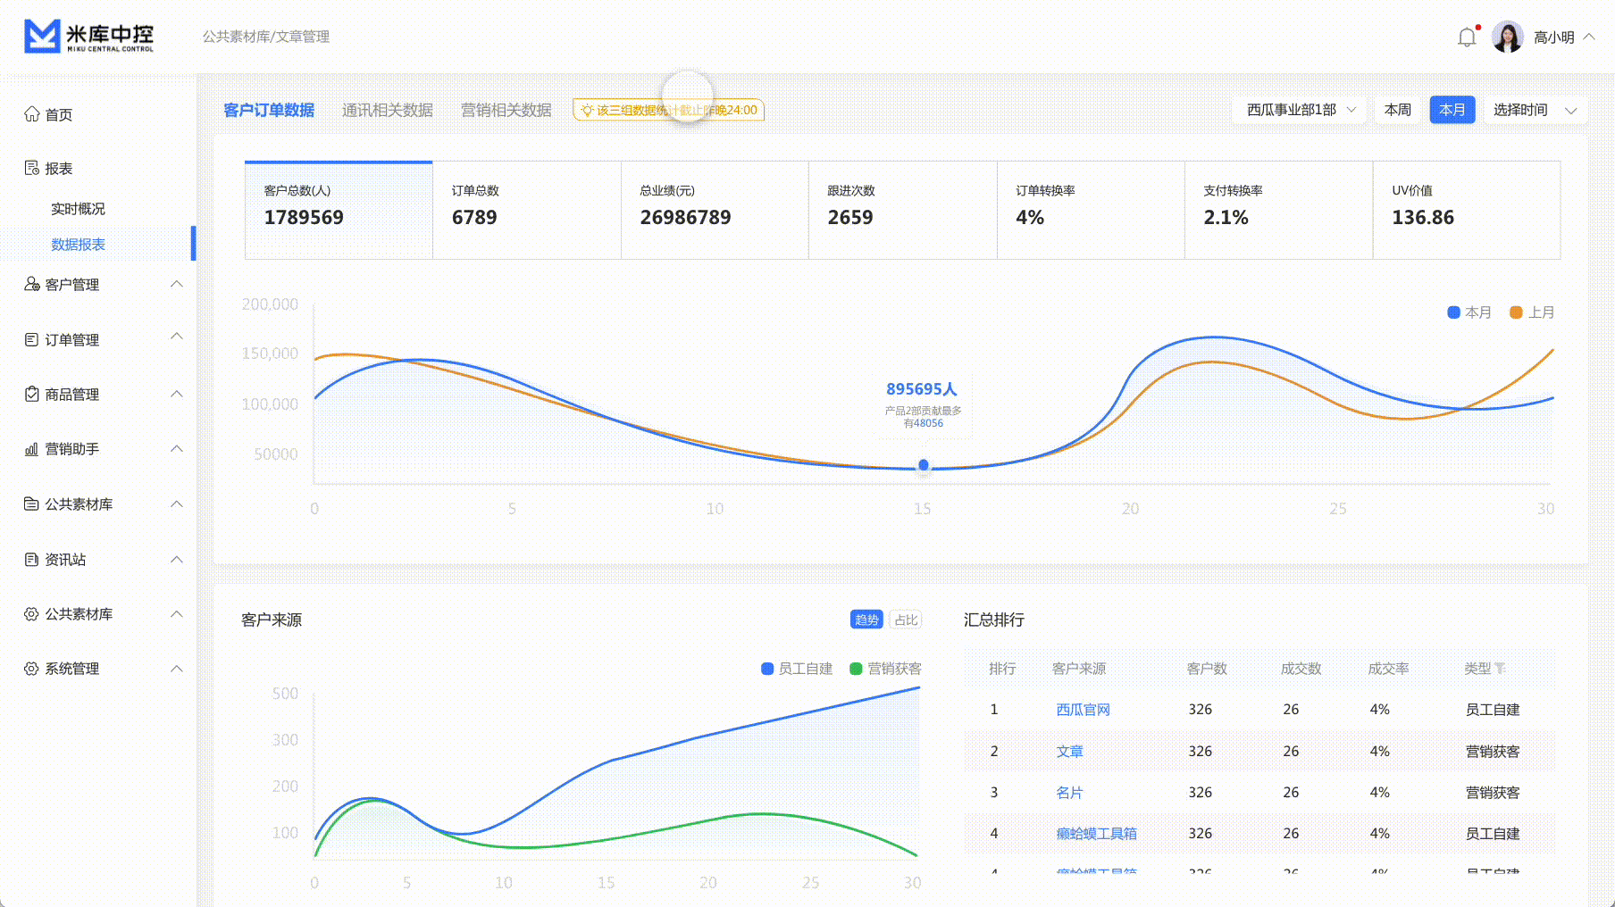The image size is (1615, 907).
Task: Click the 商品管理 bag icon
Action: (32, 394)
